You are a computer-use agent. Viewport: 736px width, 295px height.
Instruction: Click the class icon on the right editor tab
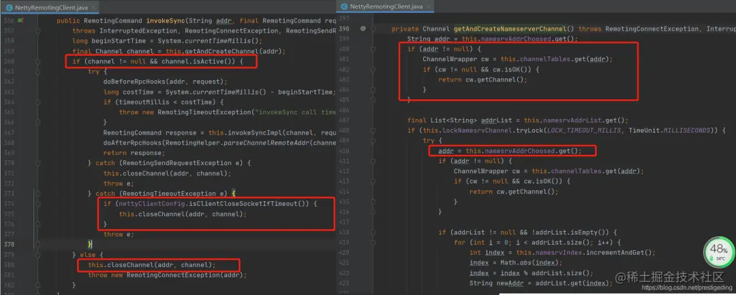345,6
